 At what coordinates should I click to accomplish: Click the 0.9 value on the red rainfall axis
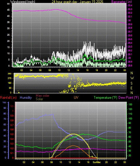(x=12, y=116)
